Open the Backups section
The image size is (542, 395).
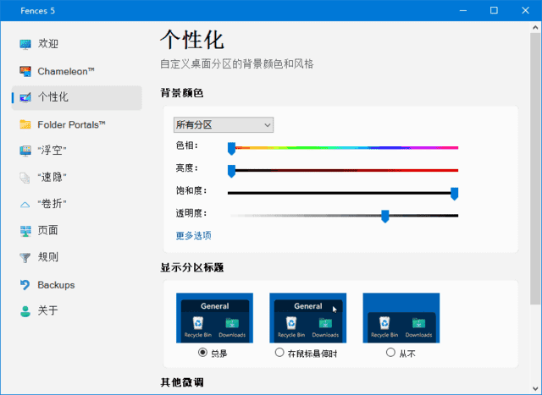click(x=77, y=285)
